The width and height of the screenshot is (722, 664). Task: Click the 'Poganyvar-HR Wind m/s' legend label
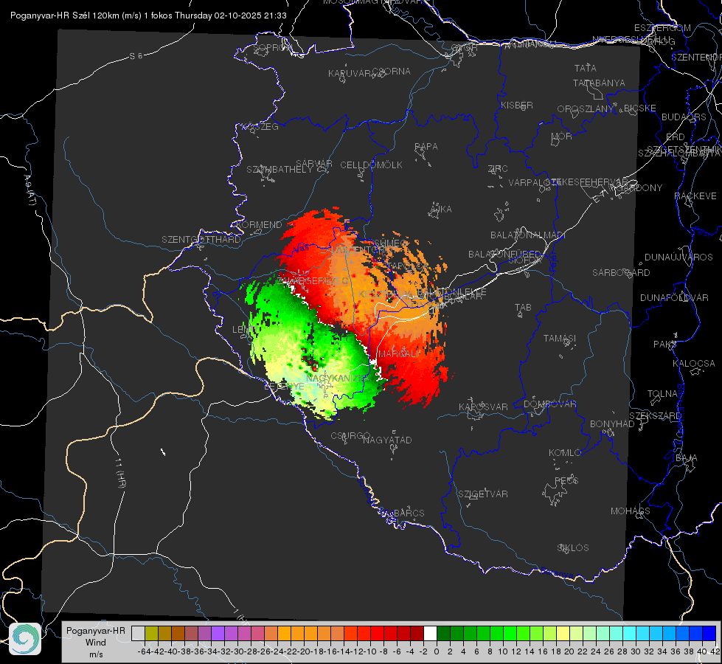(x=96, y=643)
